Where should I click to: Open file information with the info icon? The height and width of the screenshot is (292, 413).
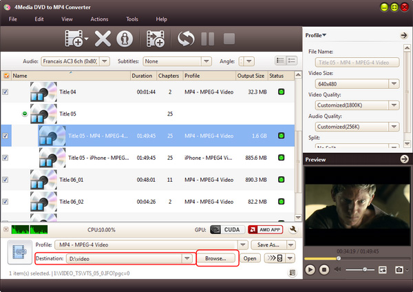[x=124, y=39]
